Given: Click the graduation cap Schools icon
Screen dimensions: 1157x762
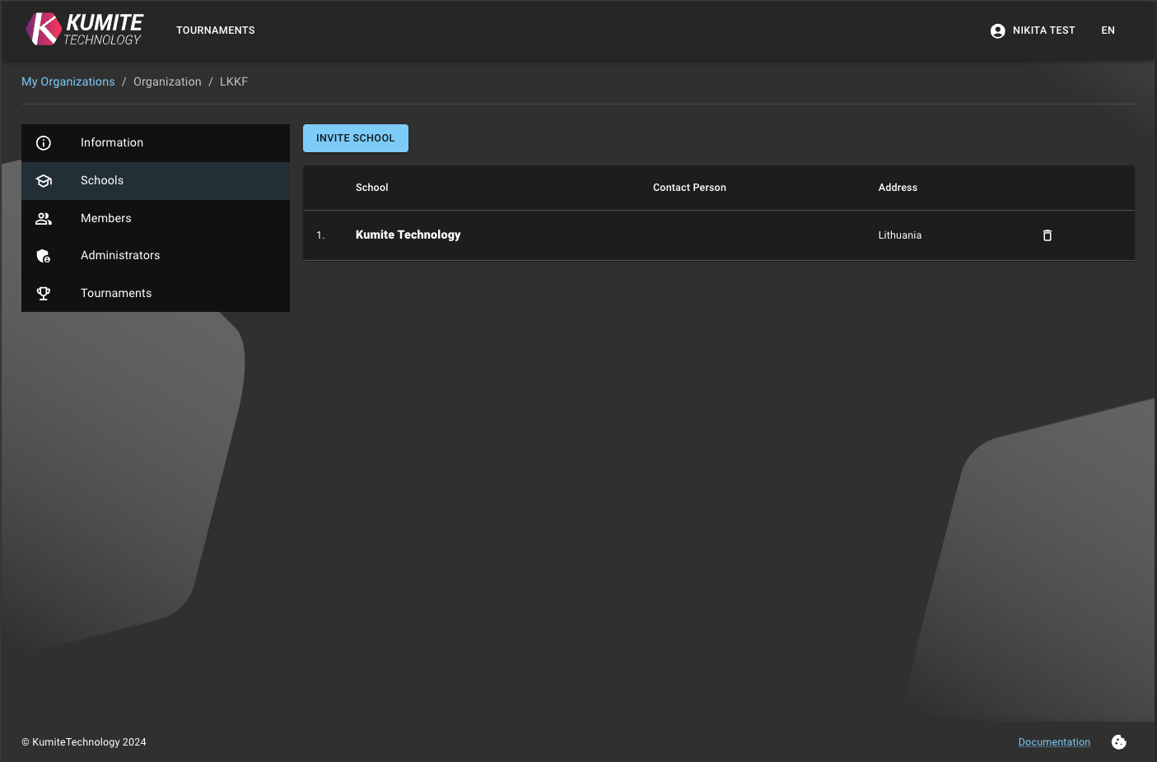Looking at the screenshot, I should pos(44,181).
